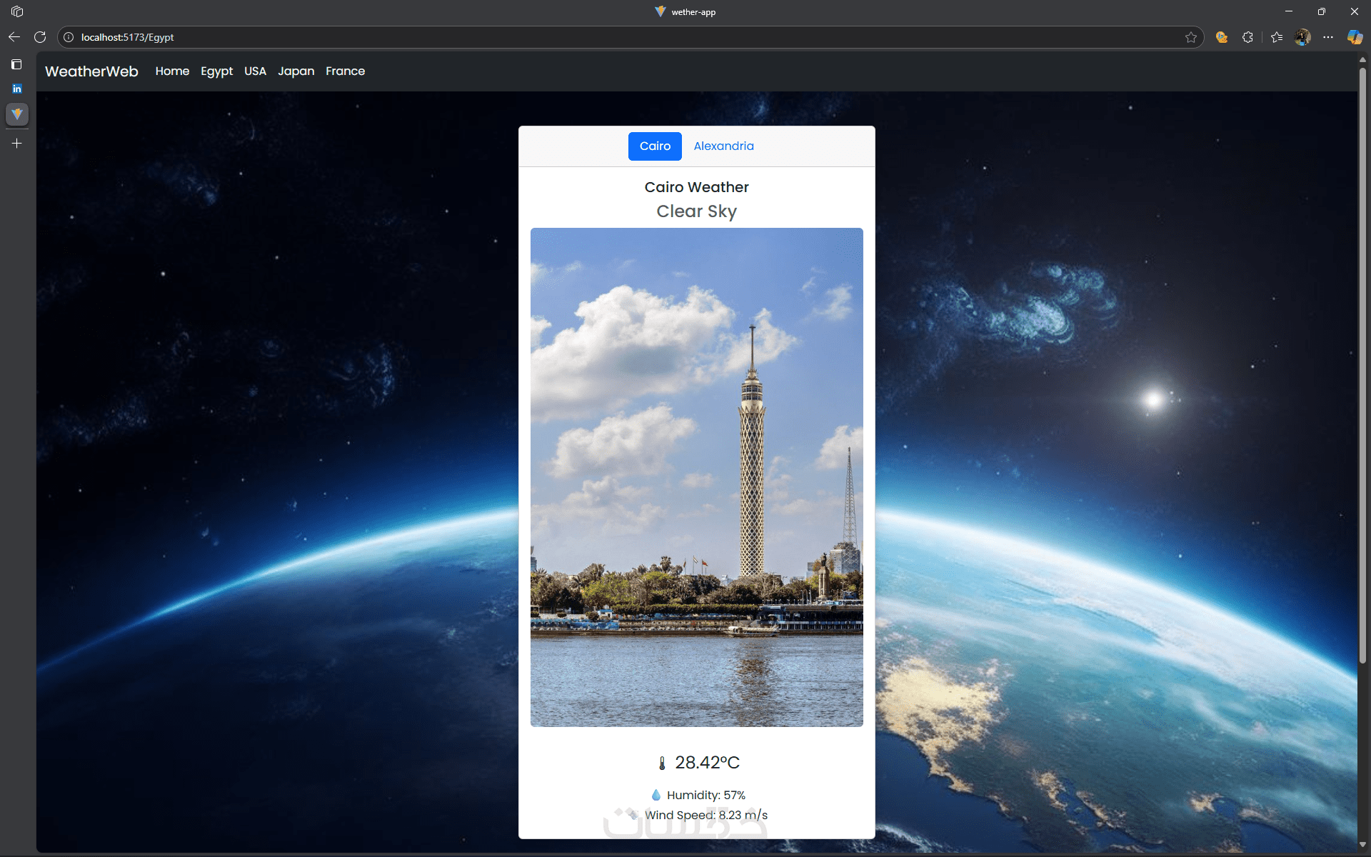Open LinkedIn vertical tab
Screen dimensions: 1371x857
(17, 89)
